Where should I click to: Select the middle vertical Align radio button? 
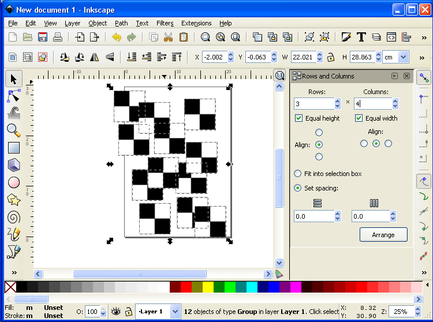click(x=319, y=145)
